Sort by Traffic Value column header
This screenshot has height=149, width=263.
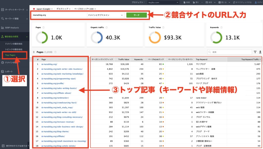pyautogui.click(x=124, y=59)
